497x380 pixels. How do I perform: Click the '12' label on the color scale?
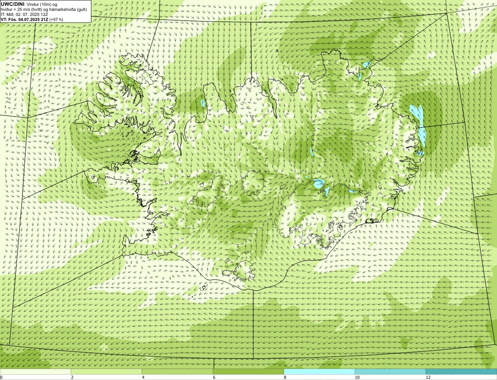click(427, 377)
